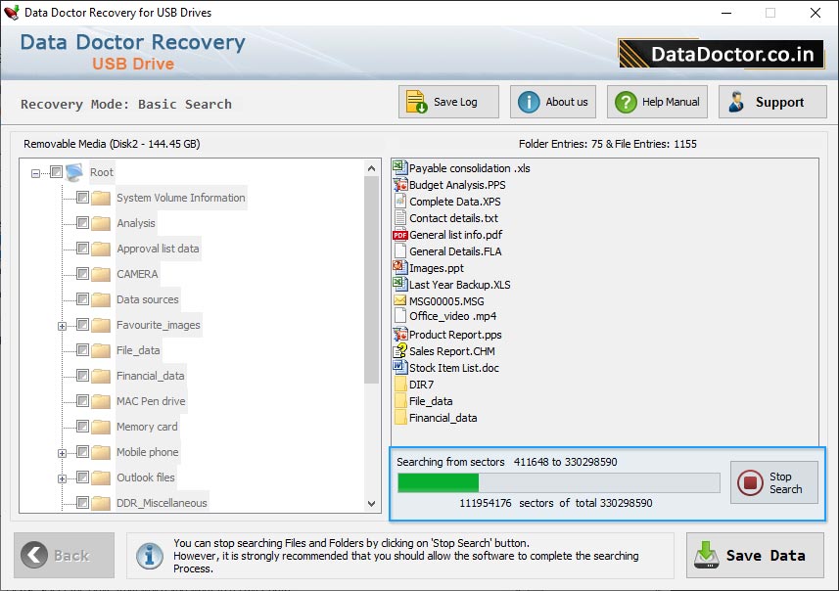This screenshot has width=839, height=591.
Task: Open the Help Manual
Action: (x=625, y=103)
